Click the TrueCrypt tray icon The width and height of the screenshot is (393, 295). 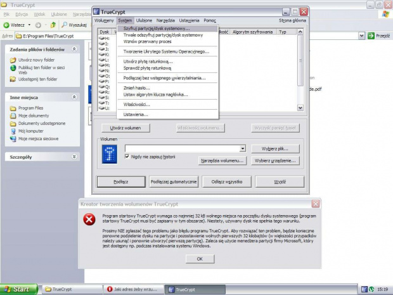[x=364, y=289]
